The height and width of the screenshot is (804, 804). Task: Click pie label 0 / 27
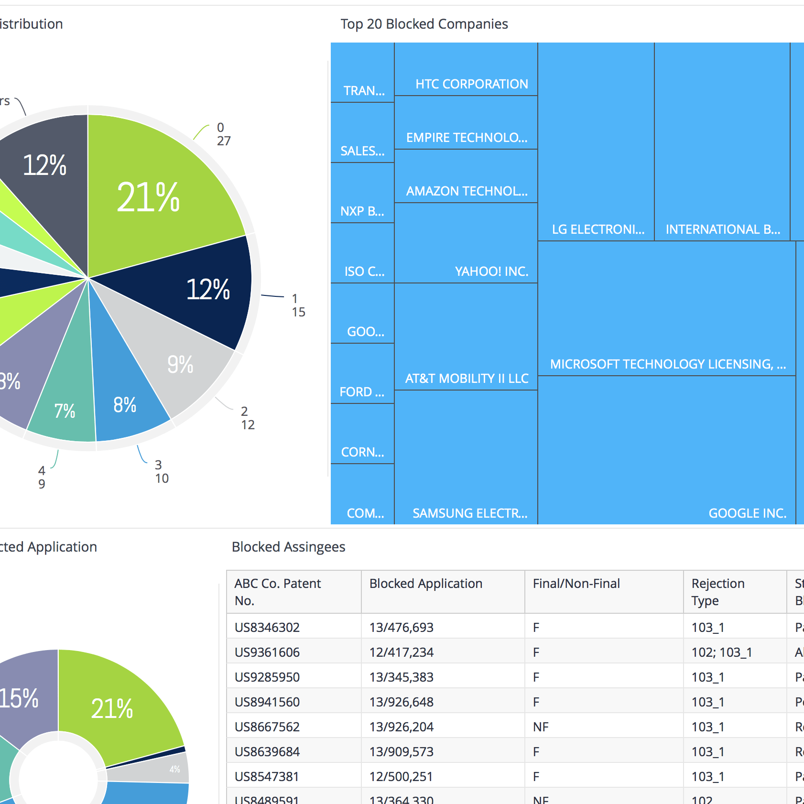click(x=224, y=134)
